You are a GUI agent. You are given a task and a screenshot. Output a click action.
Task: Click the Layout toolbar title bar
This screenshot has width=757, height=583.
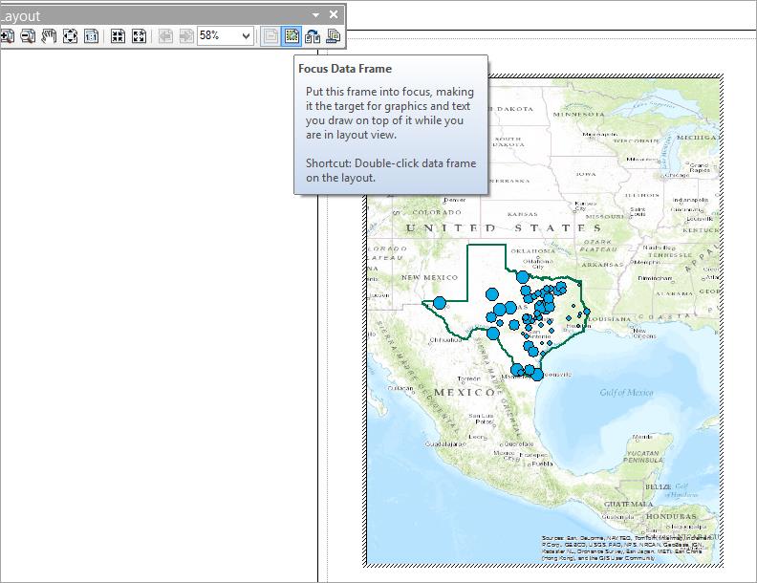coord(143,15)
